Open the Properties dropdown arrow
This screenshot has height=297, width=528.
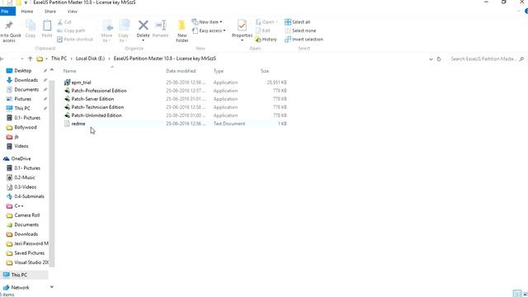[242, 40]
